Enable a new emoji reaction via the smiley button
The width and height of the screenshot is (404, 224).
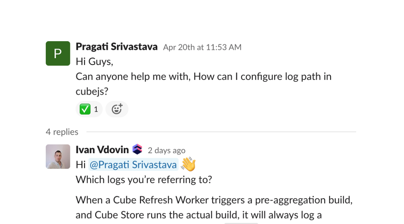[x=117, y=109]
